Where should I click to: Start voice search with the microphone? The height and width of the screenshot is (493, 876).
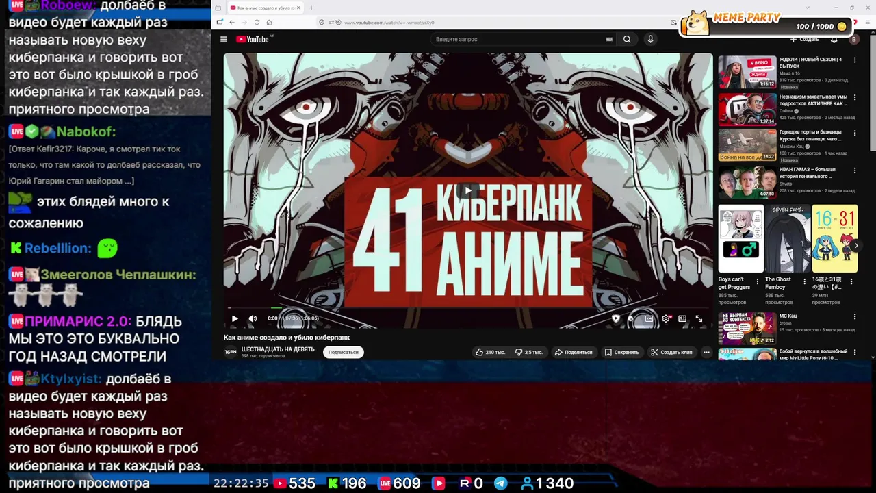(650, 40)
